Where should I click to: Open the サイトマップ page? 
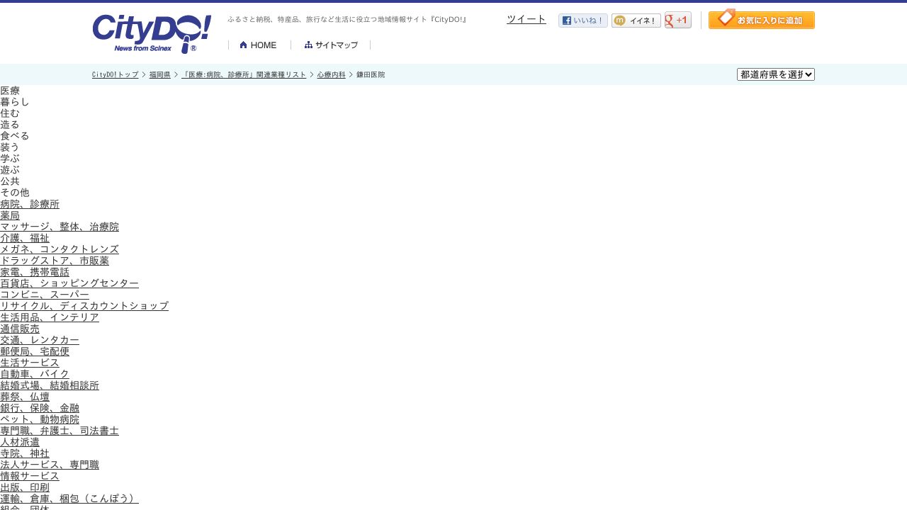point(331,45)
